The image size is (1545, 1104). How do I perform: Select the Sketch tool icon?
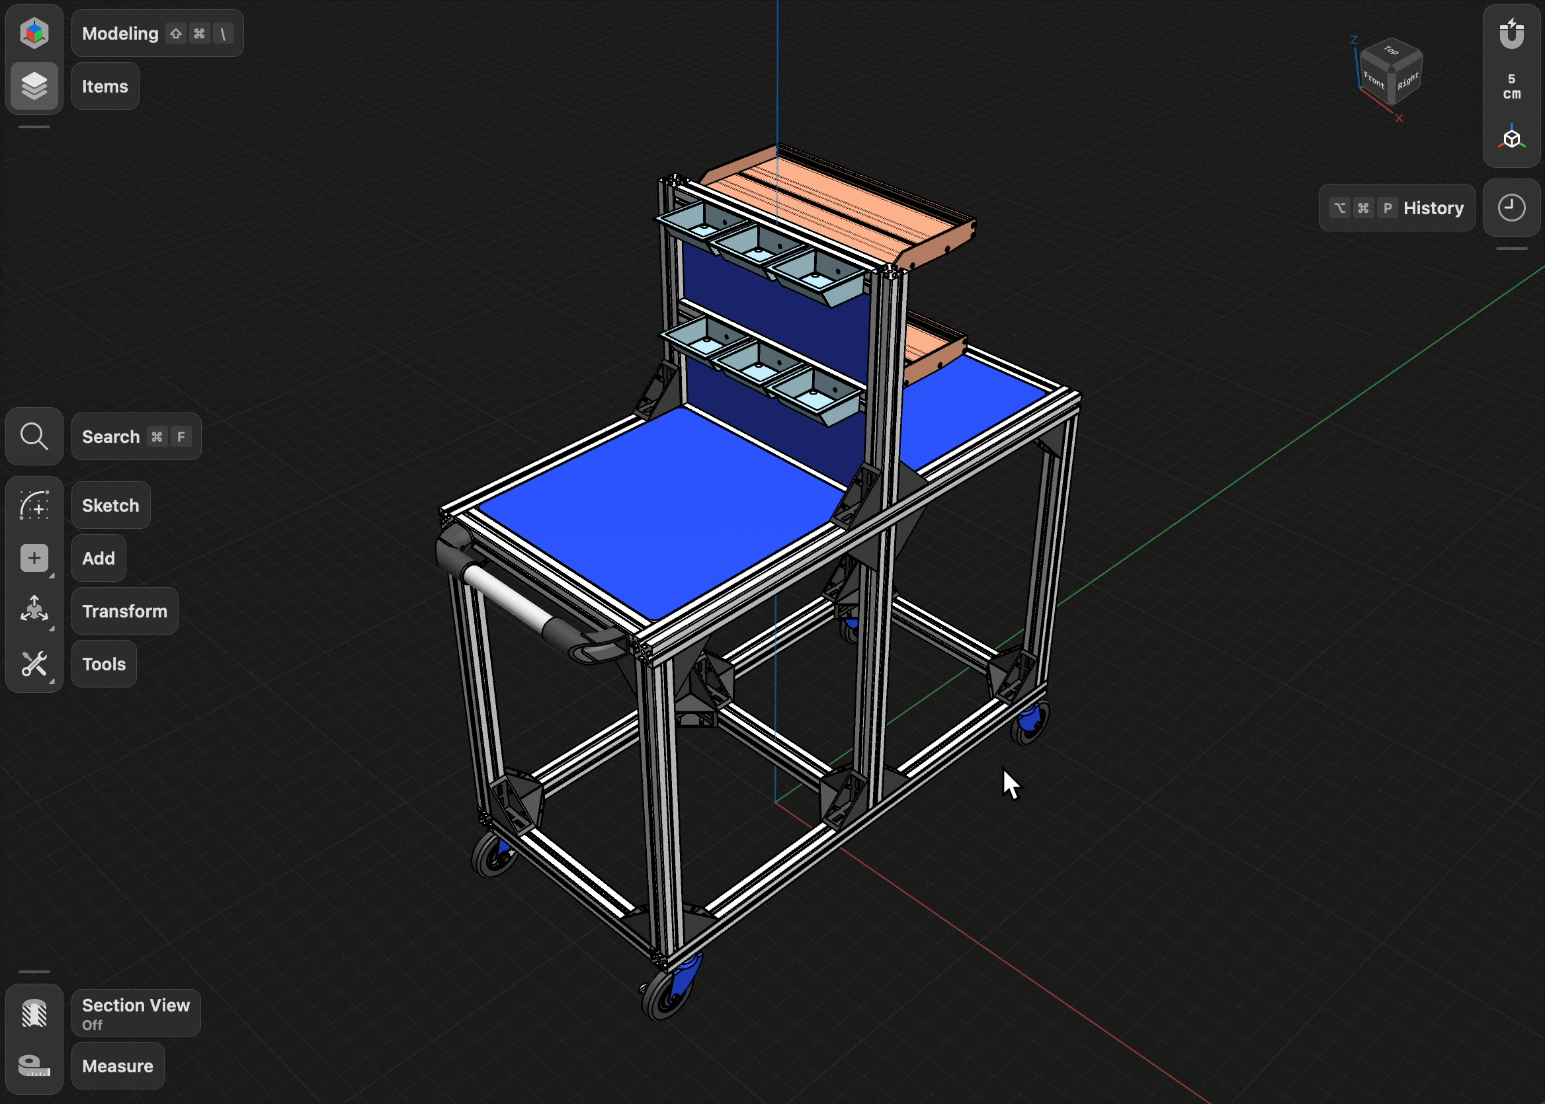tap(34, 505)
